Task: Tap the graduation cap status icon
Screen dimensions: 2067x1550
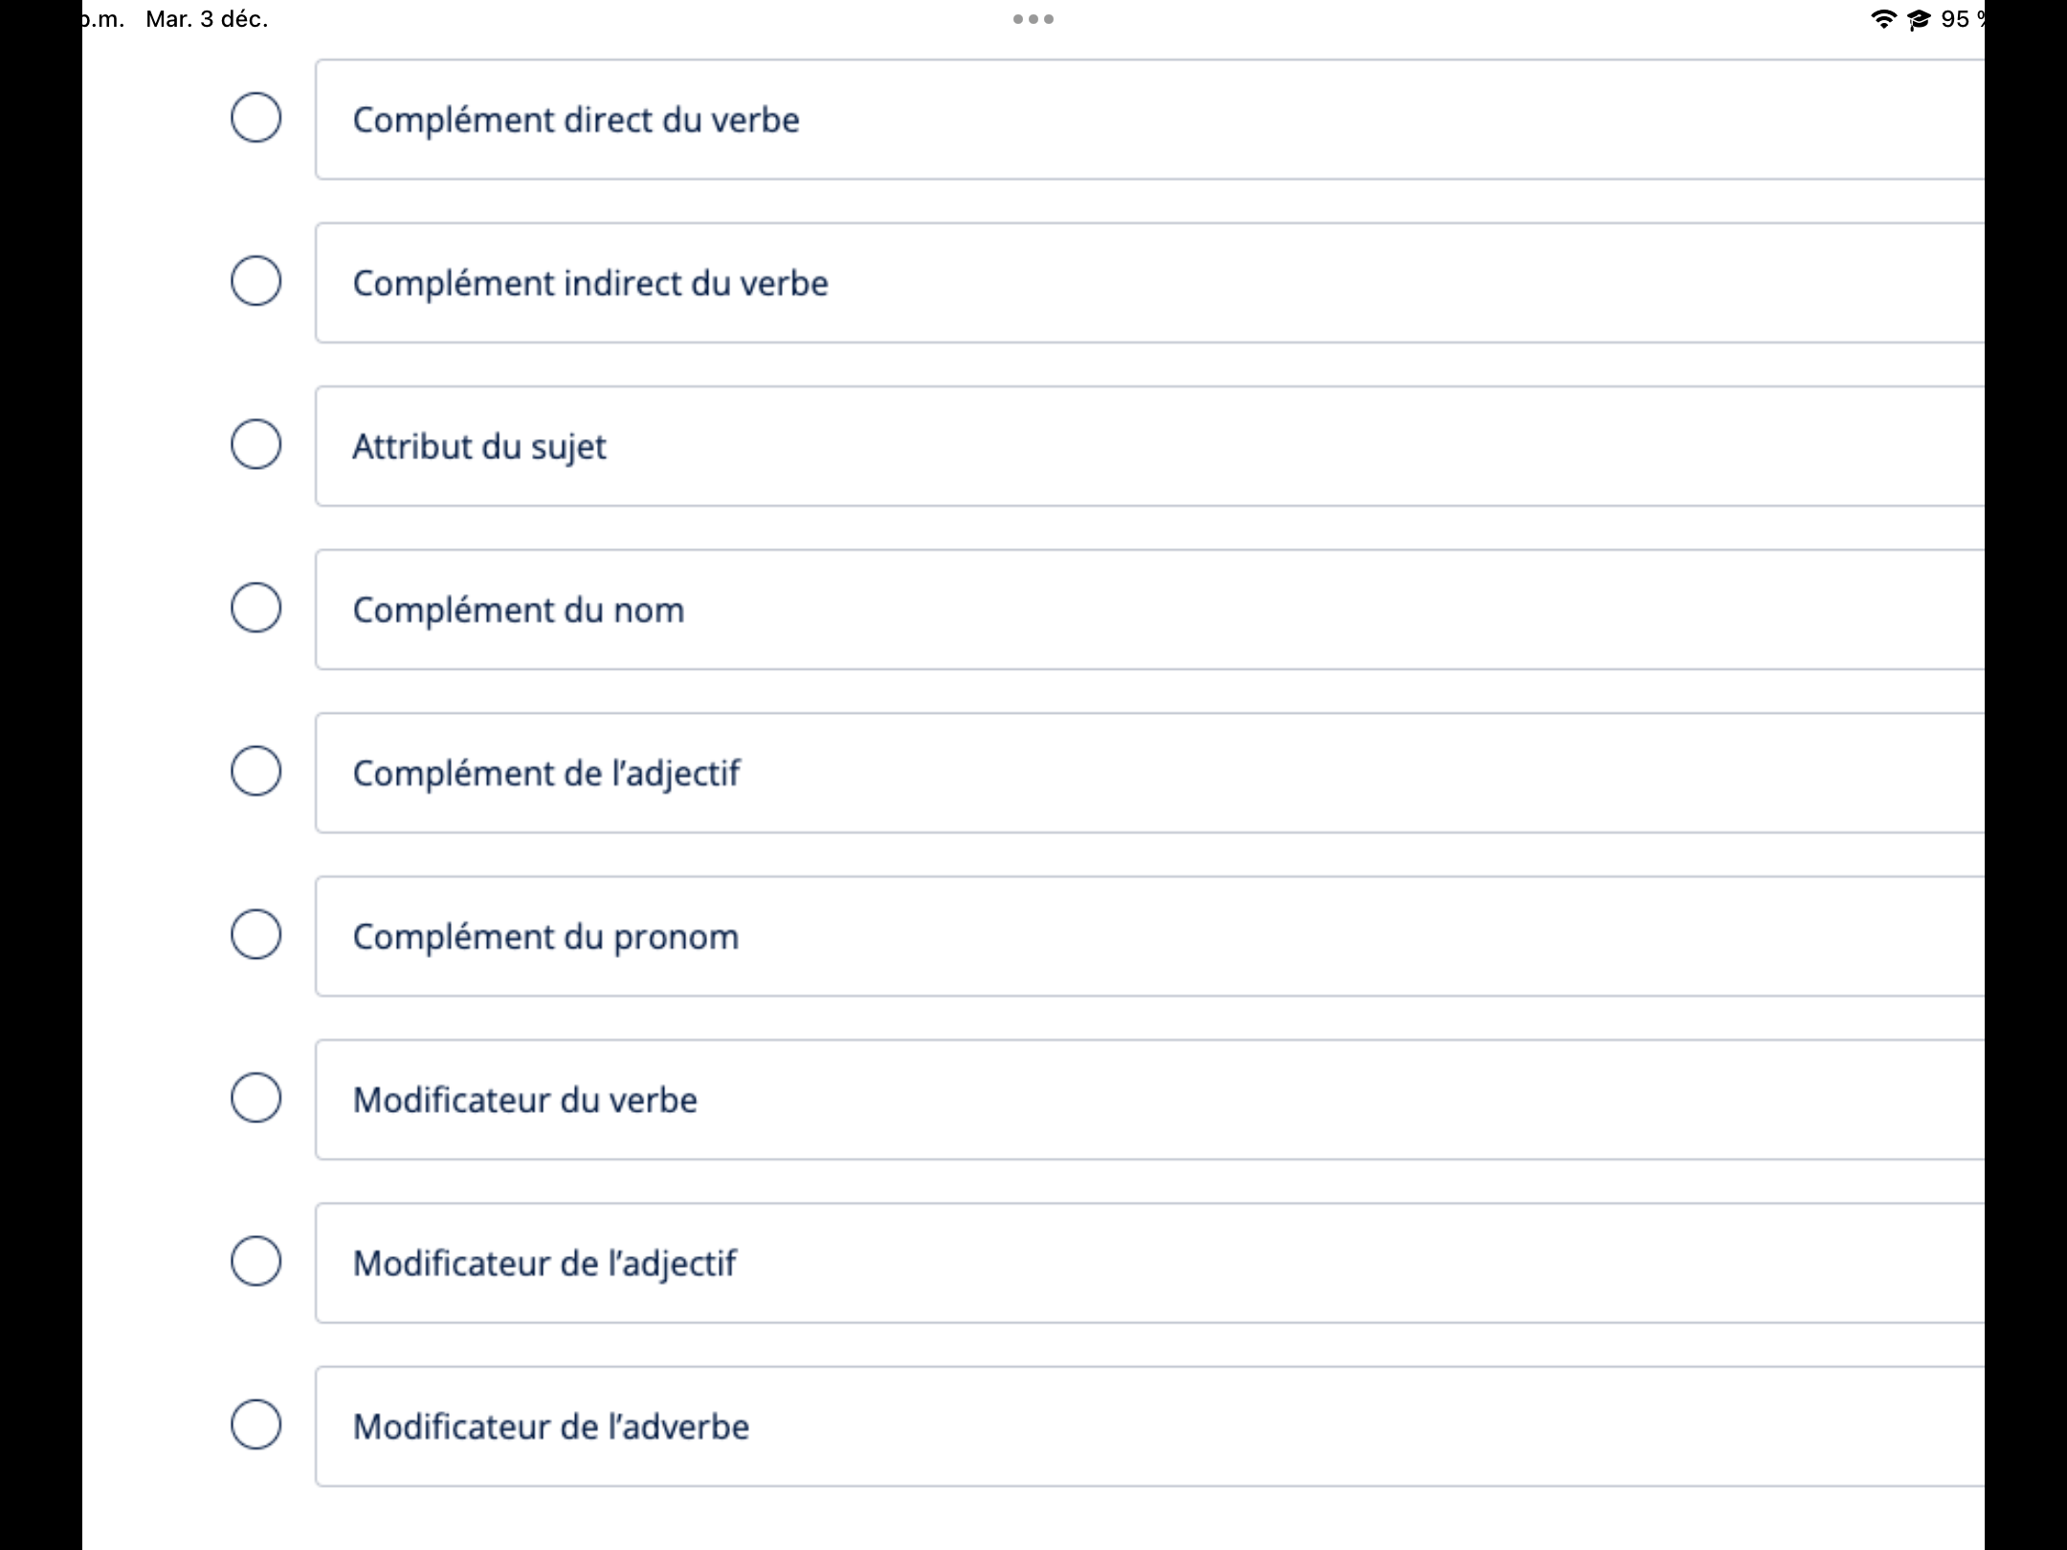Action: [1919, 20]
